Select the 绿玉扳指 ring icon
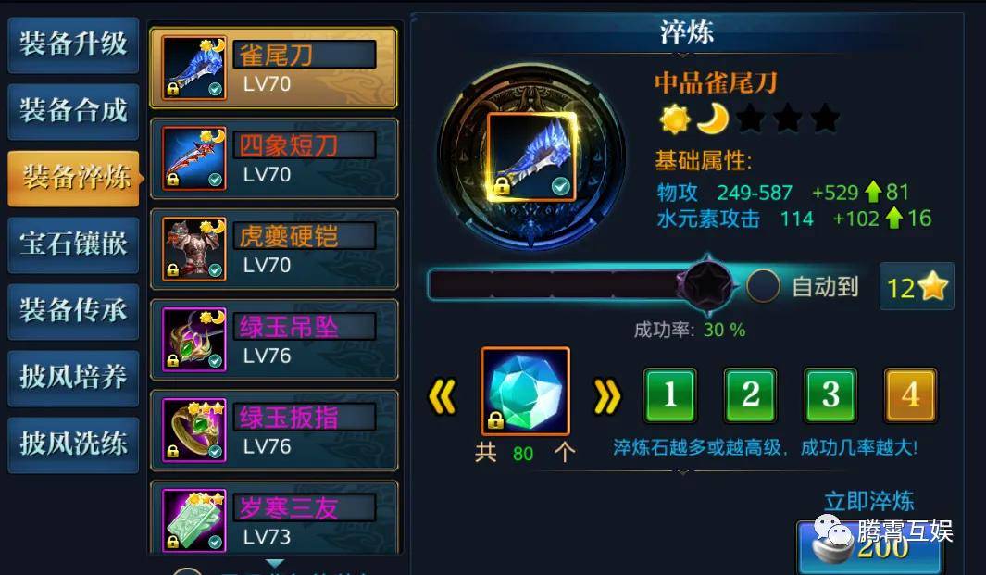This screenshot has width=986, height=575. (x=194, y=430)
